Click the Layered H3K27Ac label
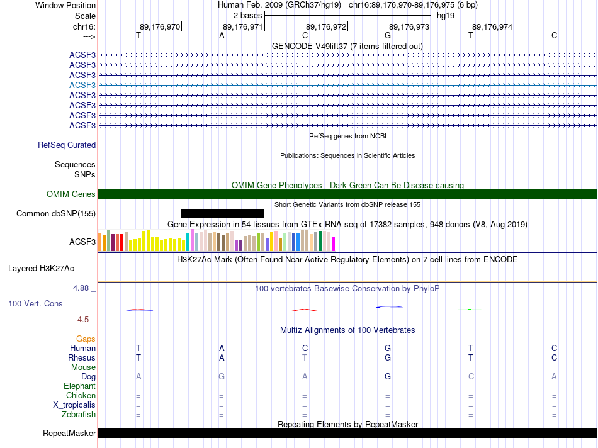598x448 pixels. (41, 269)
